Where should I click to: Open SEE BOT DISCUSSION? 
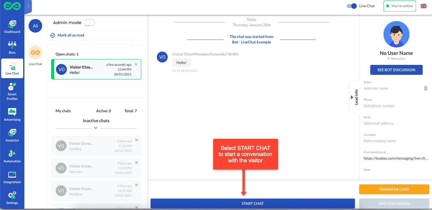(396, 70)
